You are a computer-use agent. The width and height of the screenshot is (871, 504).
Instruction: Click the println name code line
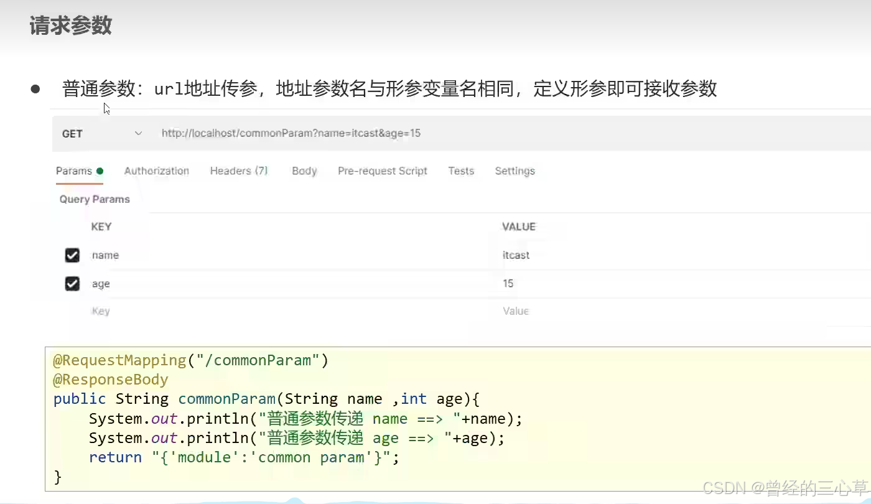click(x=305, y=419)
